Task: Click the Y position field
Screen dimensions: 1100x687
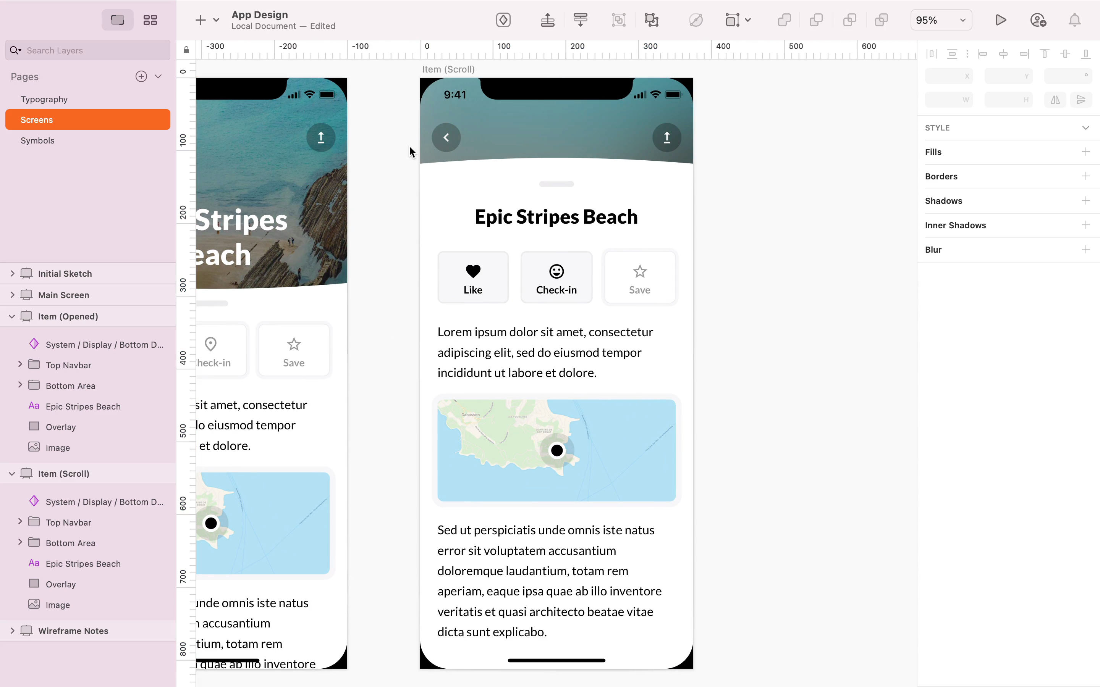Action: click(x=1008, y=76)
